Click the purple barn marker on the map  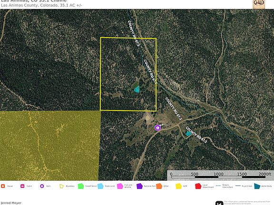click(158, 128)
